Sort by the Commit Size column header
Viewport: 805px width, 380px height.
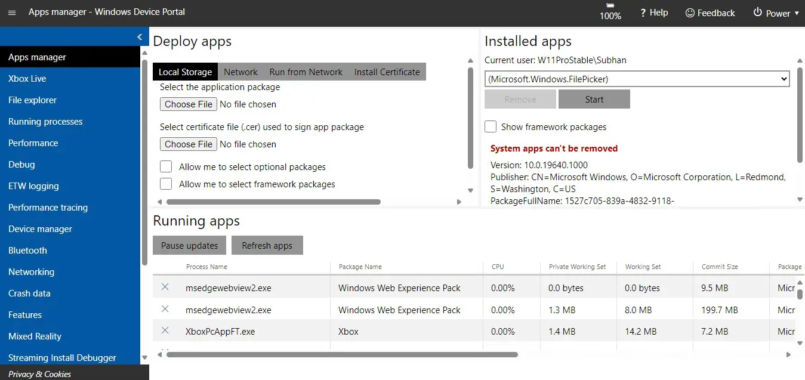(x=720, y=267)
